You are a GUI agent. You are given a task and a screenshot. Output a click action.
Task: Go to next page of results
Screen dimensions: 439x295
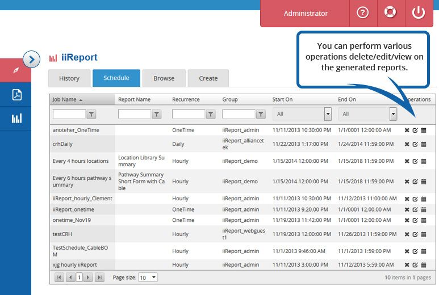[88, 277]
